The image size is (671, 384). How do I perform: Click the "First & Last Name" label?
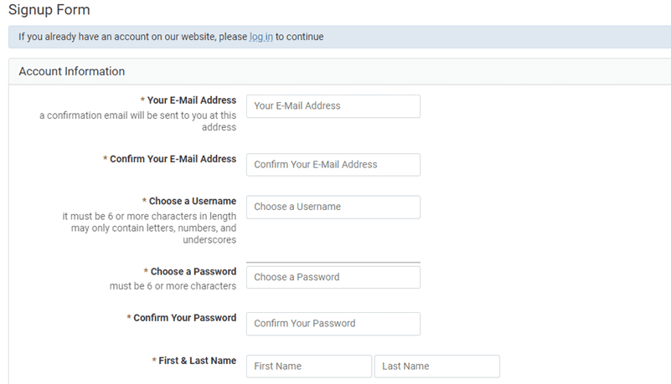(x=197, y=361)
